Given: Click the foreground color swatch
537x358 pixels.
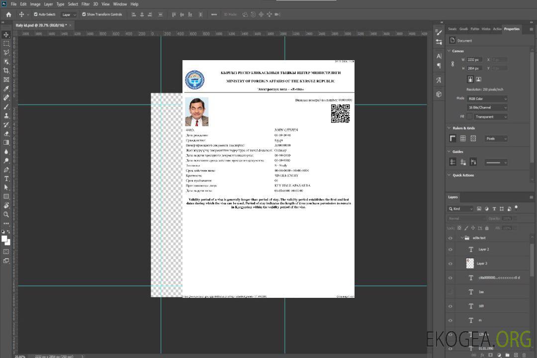Looking at the screenshot, I should [x=4, y=239].
